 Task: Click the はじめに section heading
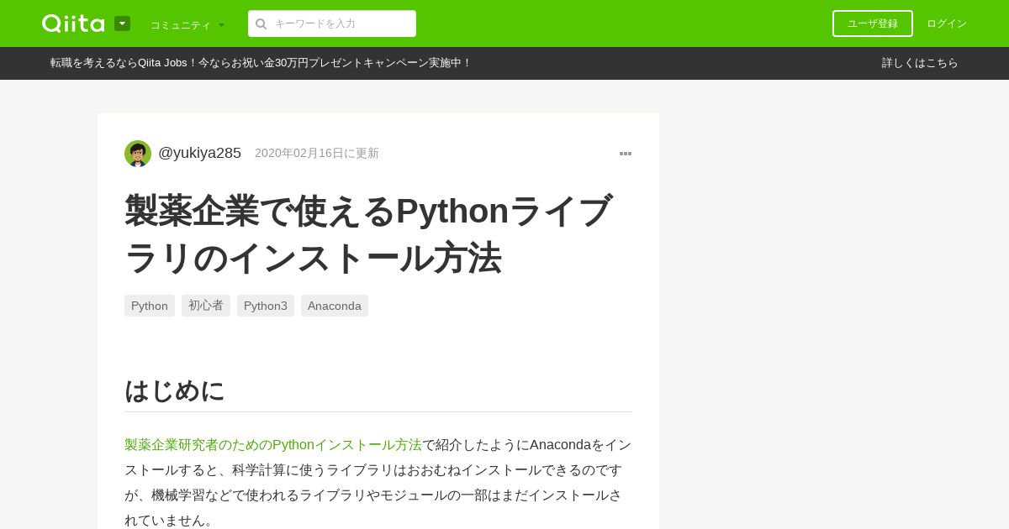175,390
